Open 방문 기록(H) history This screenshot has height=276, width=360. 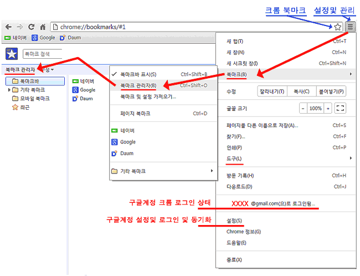[x=286, y=176]
